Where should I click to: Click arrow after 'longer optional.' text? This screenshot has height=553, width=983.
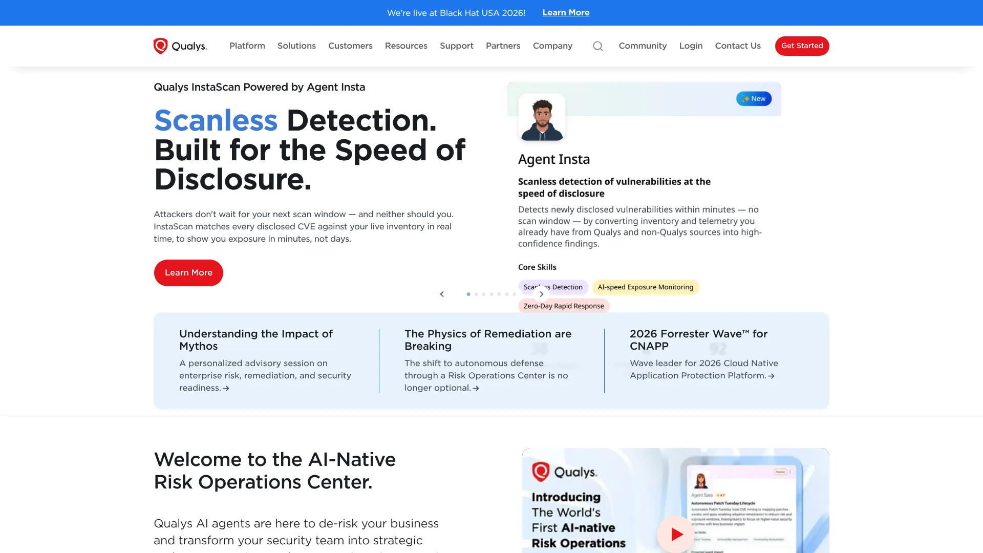(x=476, y=389)
